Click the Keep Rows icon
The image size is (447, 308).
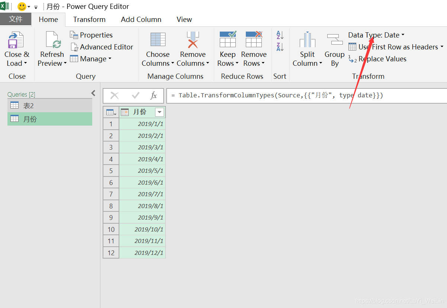(x=228, y=39)
